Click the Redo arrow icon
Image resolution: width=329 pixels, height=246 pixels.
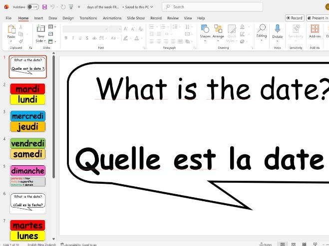pyautogui.click(x=63, y=7)
